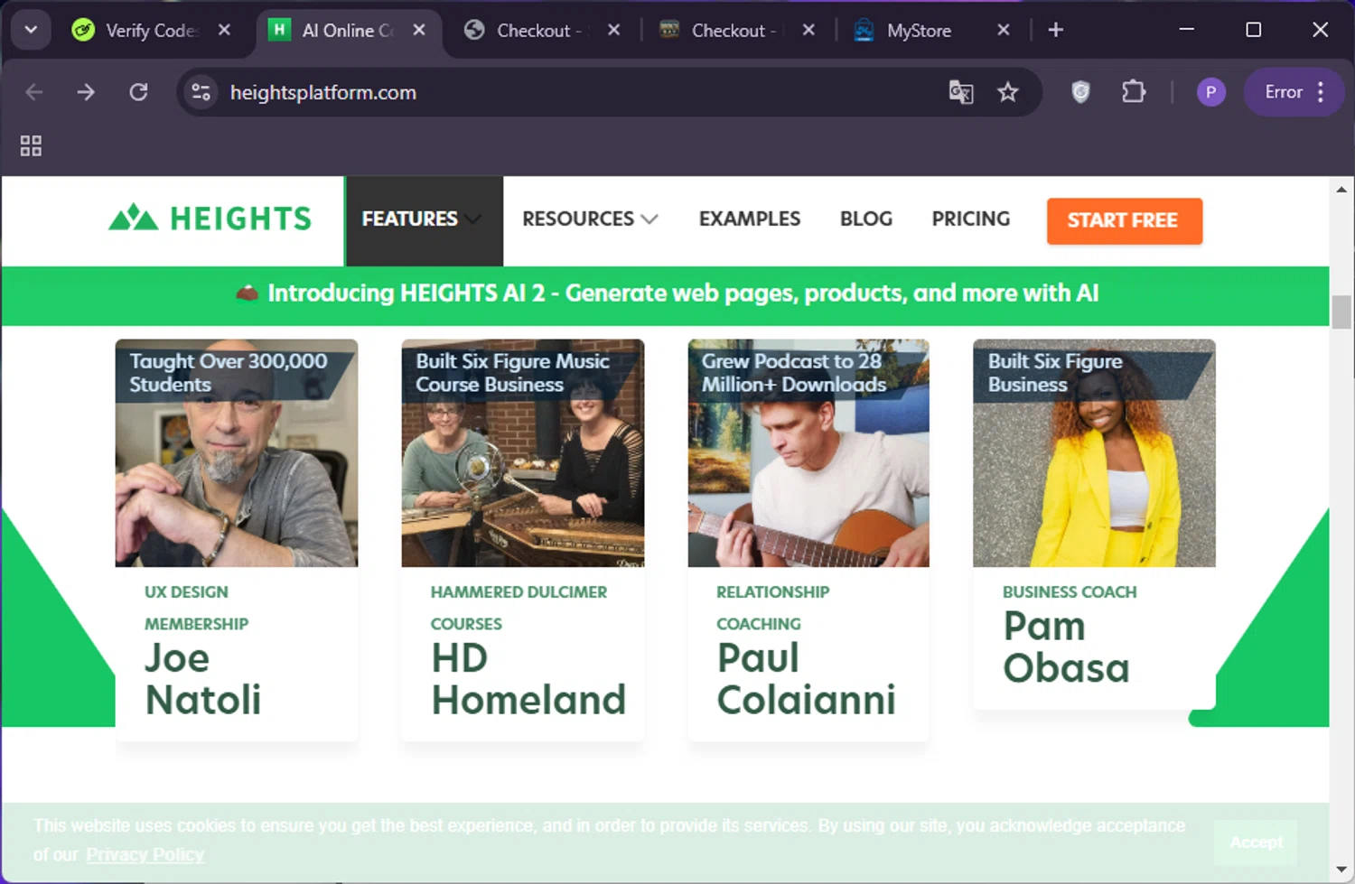
Task: Open the Error browser menu button
Action: point(1294,92)
